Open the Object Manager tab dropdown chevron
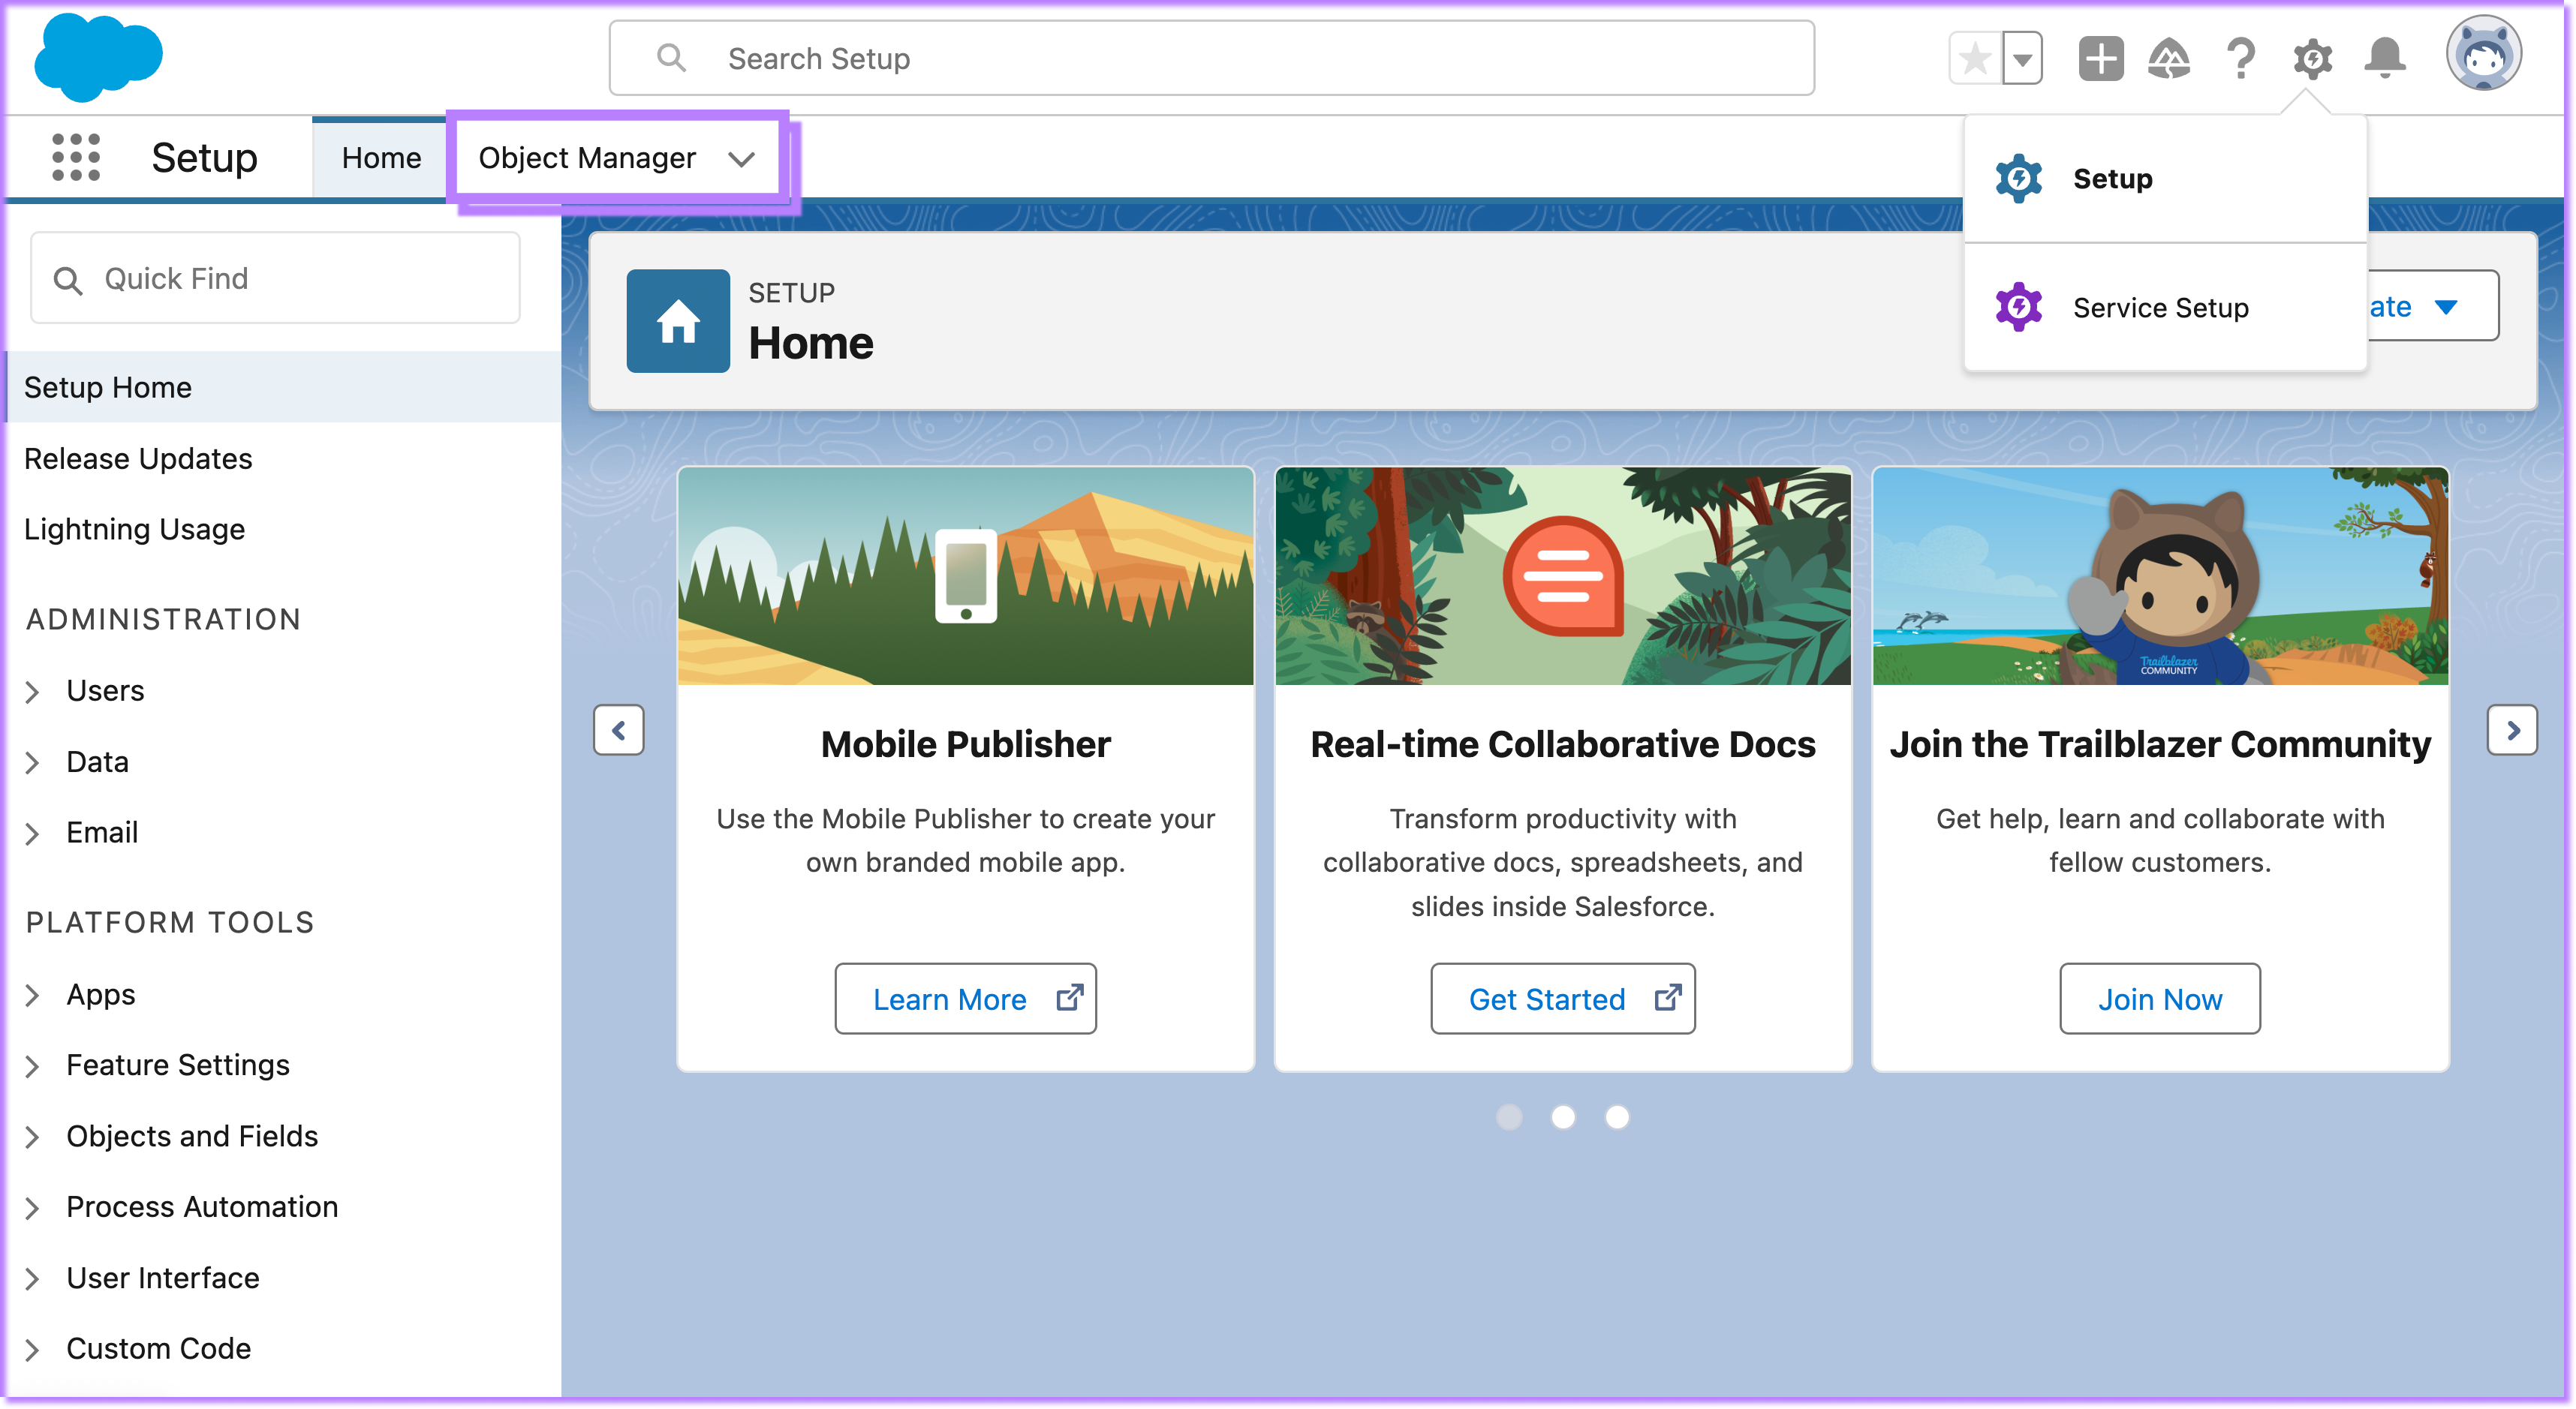Screen dimensions: 2576x1409 point(741,159)
